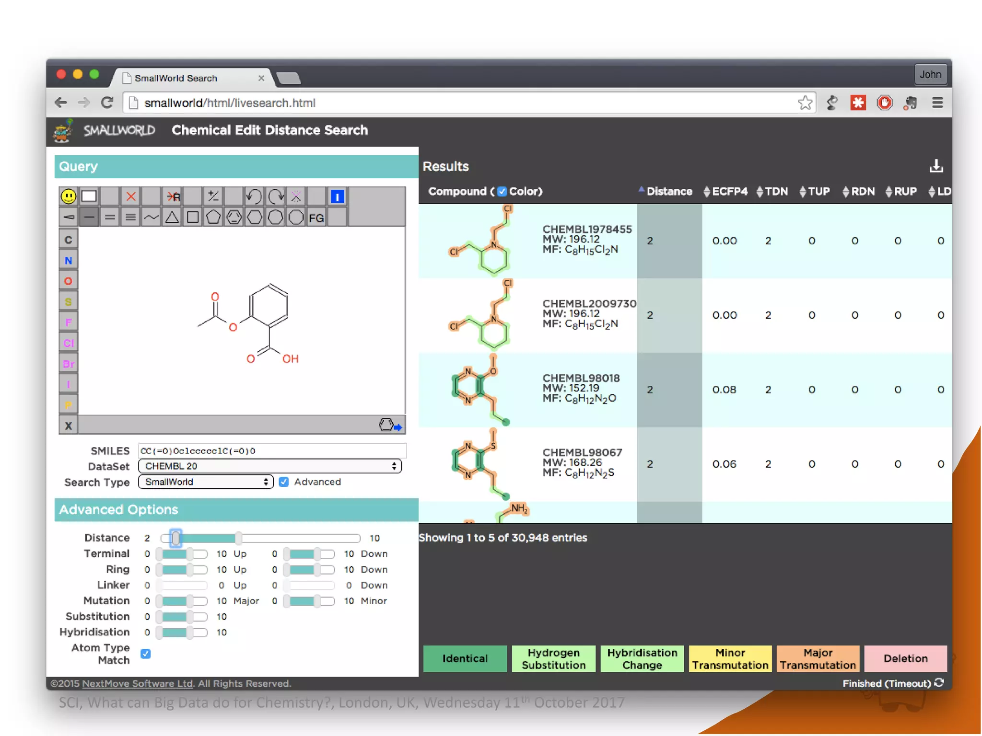Image resolution: width=982 pixels, height=736 pixels.
Task: Click the Distance range slider handle
Action: [175, 538]
